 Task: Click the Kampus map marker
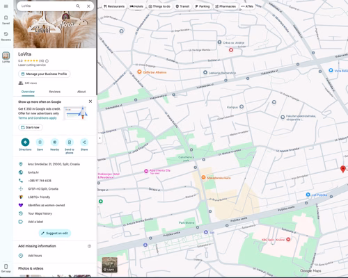[242, 106]
